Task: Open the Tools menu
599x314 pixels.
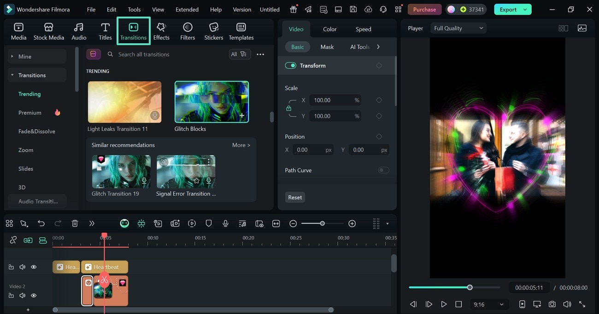Action: (x=134, y=9)
